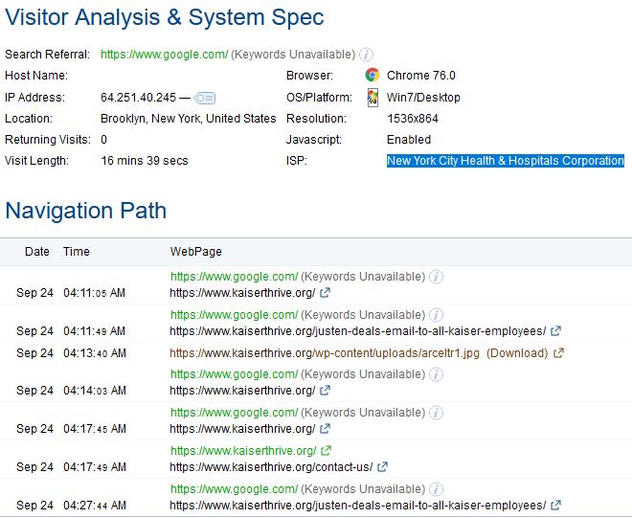
Task: Open justen-deals-email URL in 04:11:49 AM row
Action: pyautogui.click(x=358, y=331)
